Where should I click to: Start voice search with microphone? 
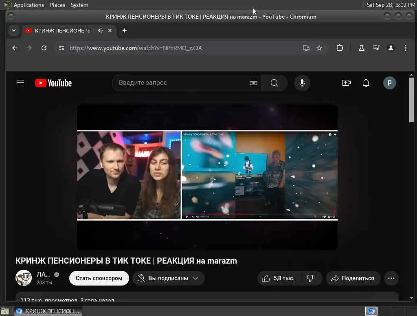(302, 83)
